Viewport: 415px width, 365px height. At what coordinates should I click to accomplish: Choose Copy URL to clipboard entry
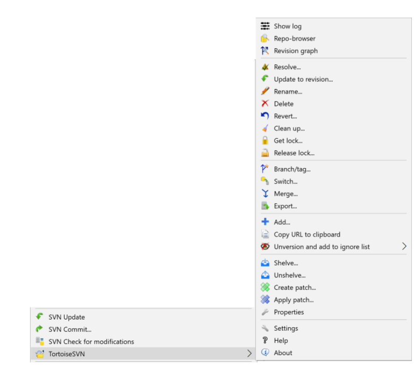coord(333,235)
